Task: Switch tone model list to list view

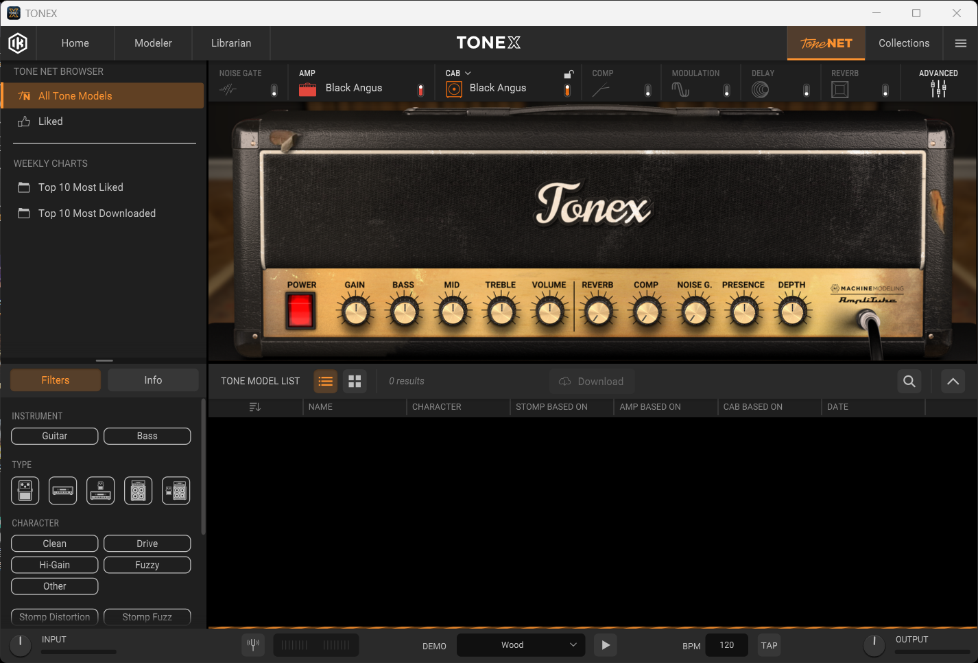Action: click(x=326, y=381)
